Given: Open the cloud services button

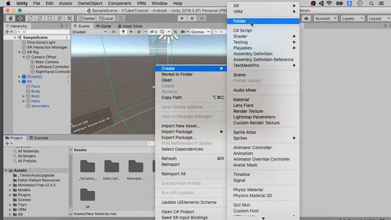Looking at the screenshot, I should 306,18.
